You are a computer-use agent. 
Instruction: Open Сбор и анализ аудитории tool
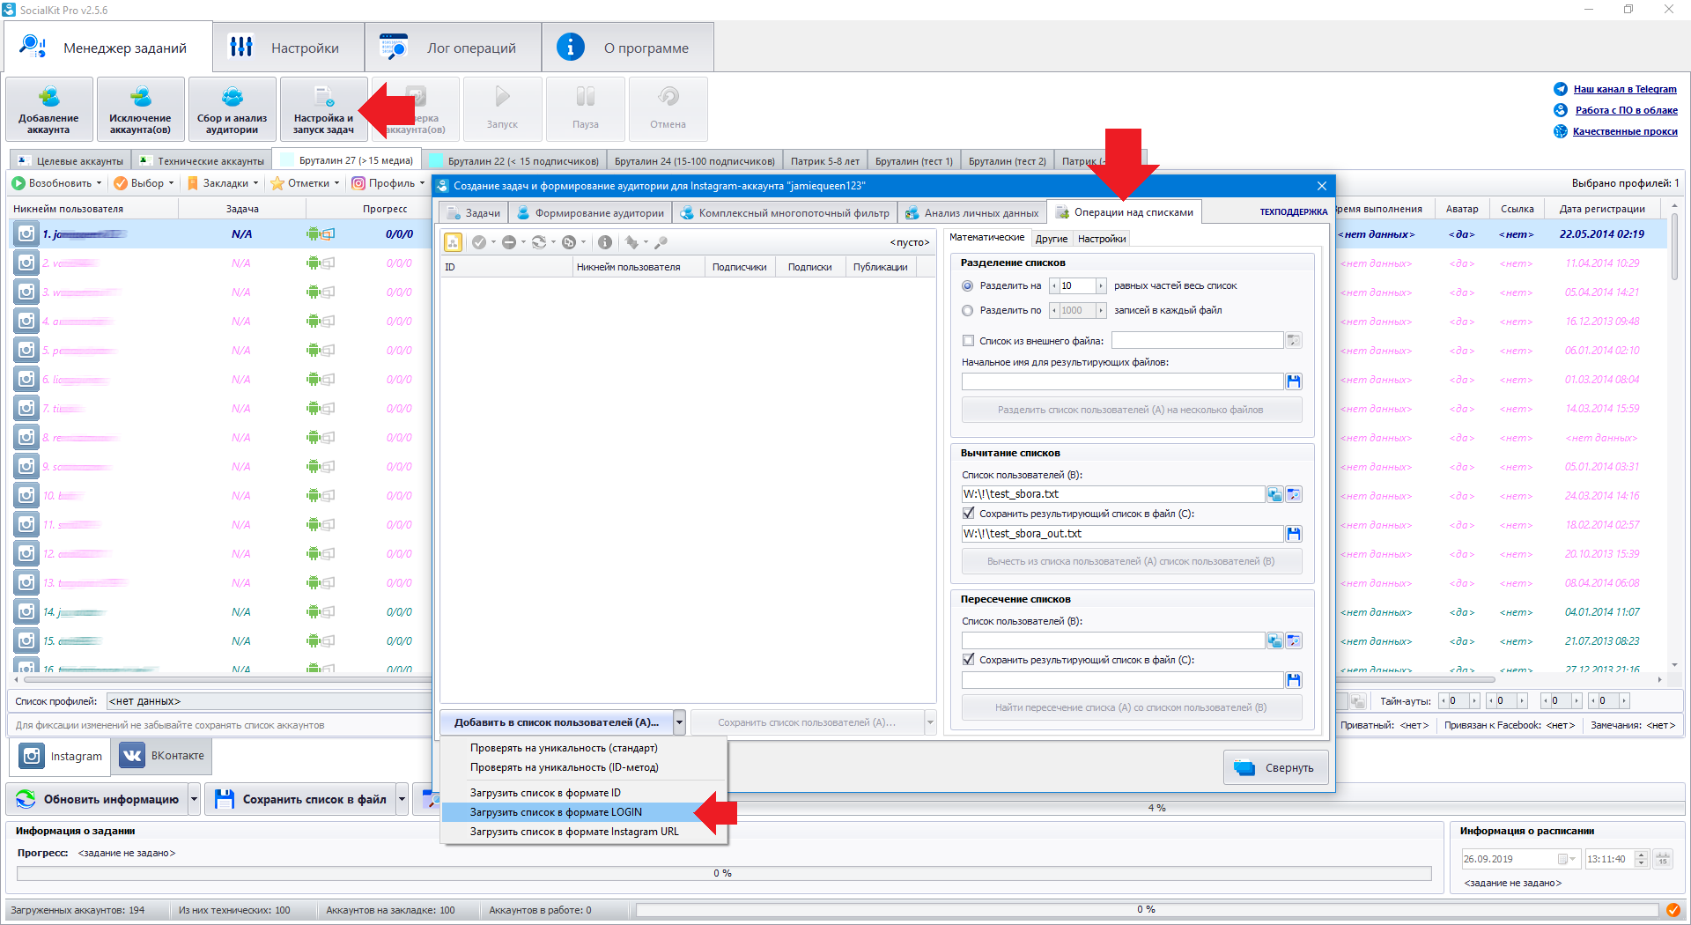tap(233, 109)
